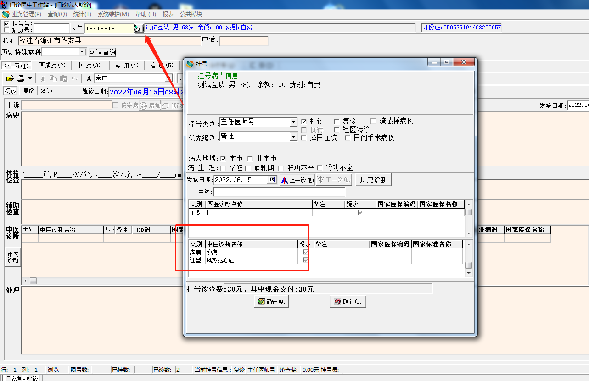Click the font 'A' icon beside 宋体

pos(89,78)
